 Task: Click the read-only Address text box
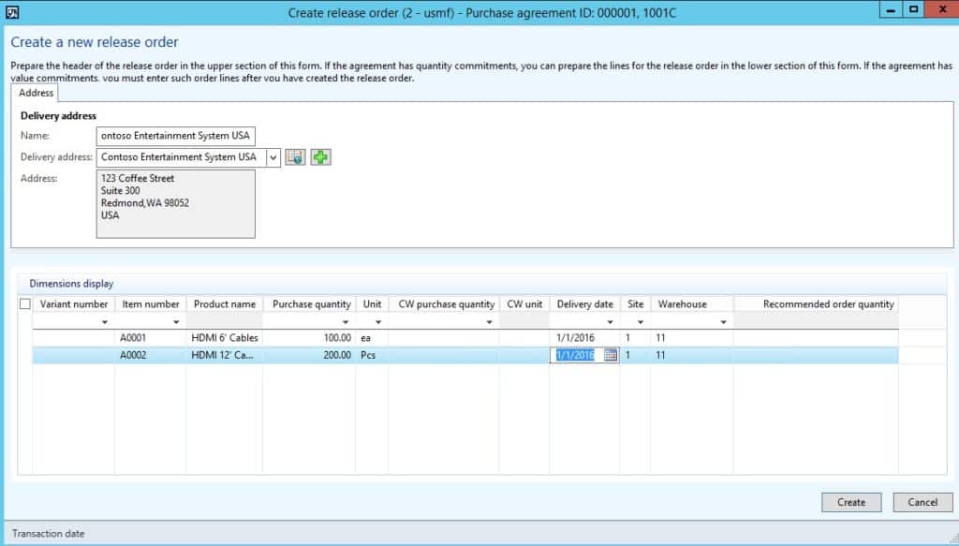pos(175,203)
